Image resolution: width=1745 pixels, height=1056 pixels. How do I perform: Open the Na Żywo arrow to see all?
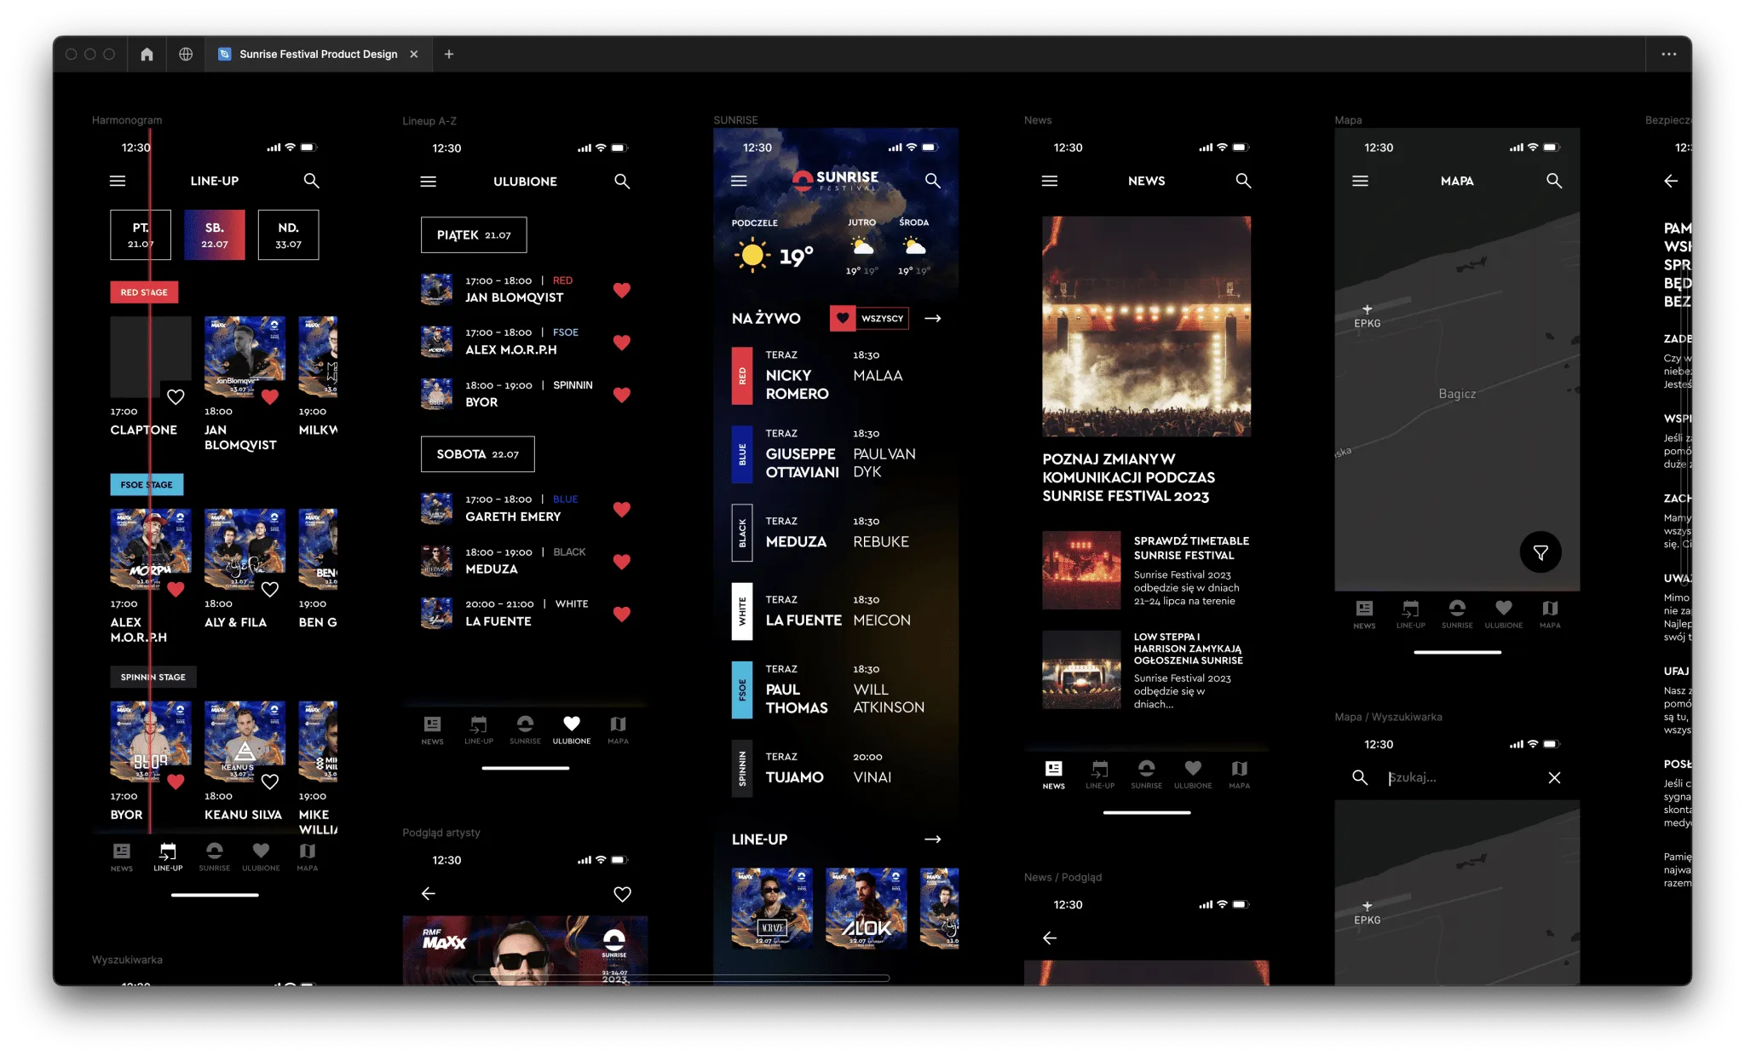(x=933, y=318)
